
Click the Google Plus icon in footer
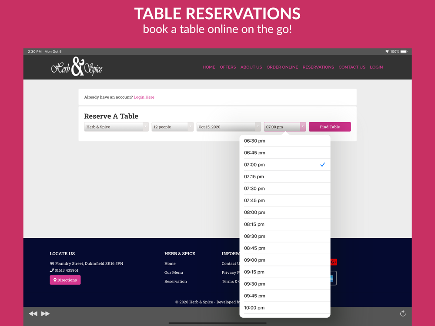(x=334, y=262)
